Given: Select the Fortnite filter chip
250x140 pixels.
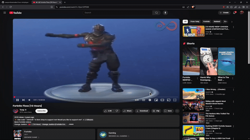Looking at the screenshot, I should coord(207,21).
